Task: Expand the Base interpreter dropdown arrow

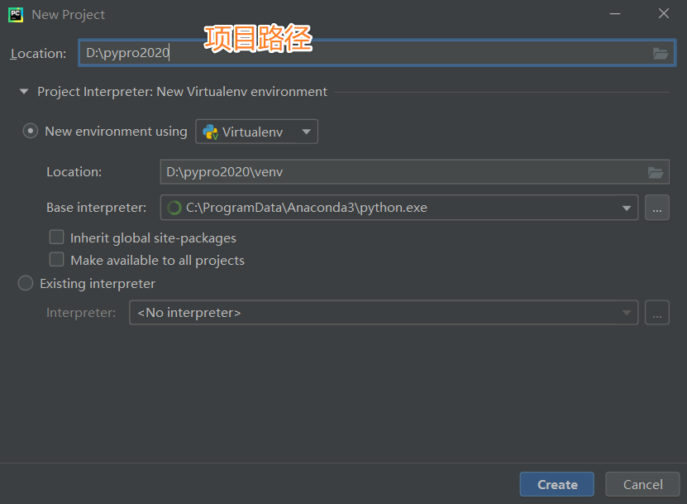Action: [627, 208]
